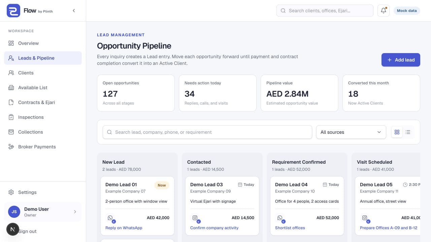Click the Available List building icon
The height and width of the screenshot is (242, 431).
(11, 87)
